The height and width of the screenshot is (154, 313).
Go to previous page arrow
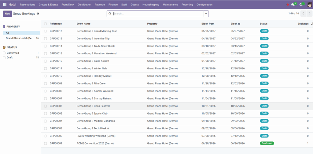[x=303, y=13]
